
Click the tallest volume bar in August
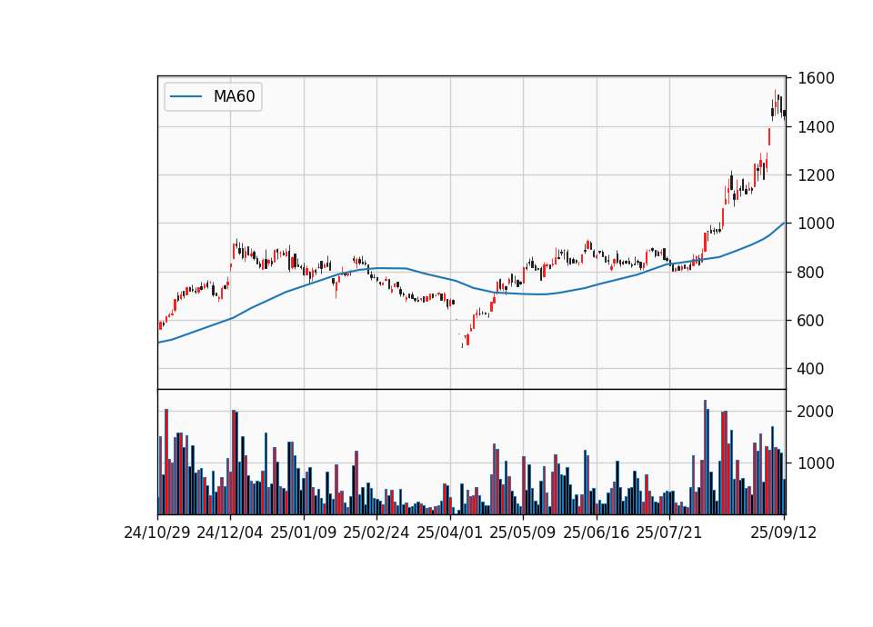coord(705,457)
